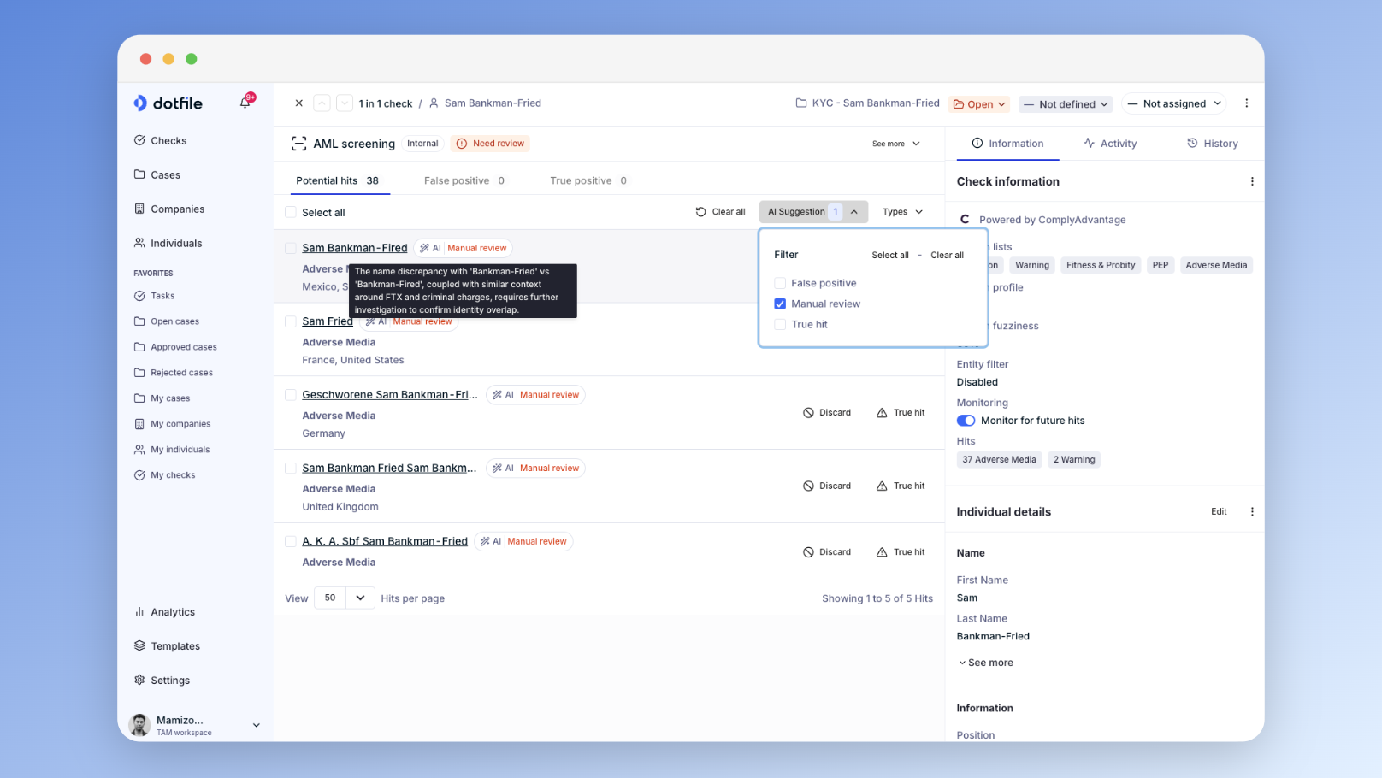The width and height of the screenshot is (1382, 778).
Task: Click the Open cases folder icon
Action: pos(139,321)
